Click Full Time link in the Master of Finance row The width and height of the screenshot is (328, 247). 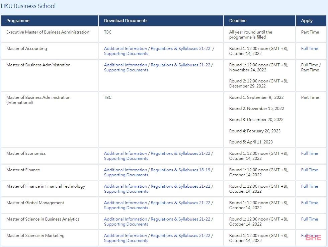(x=310, y=170)
